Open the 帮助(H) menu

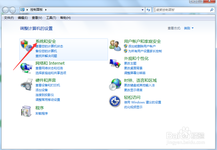[65, 18]
